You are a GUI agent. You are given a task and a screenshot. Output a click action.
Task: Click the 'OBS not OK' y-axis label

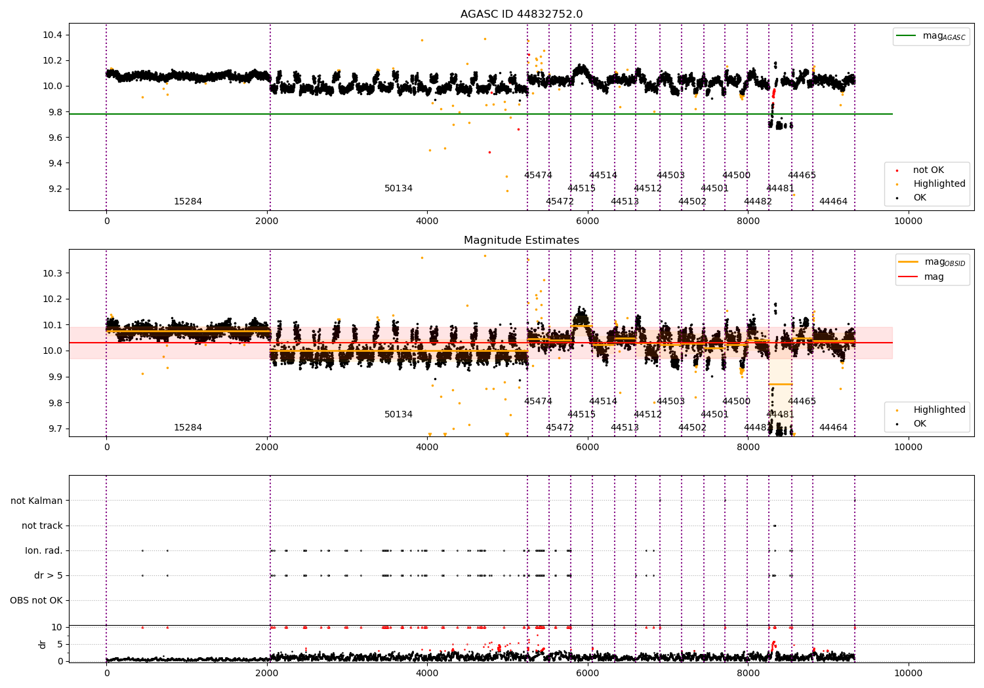point(37,600)
